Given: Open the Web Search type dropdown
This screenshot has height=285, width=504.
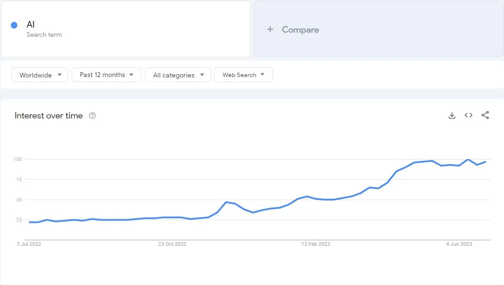Looking at the screenshot, I should click(x=243, y=75).
